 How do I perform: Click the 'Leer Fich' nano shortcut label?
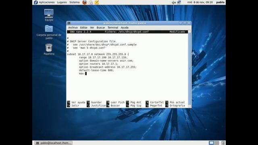(117, 102)
